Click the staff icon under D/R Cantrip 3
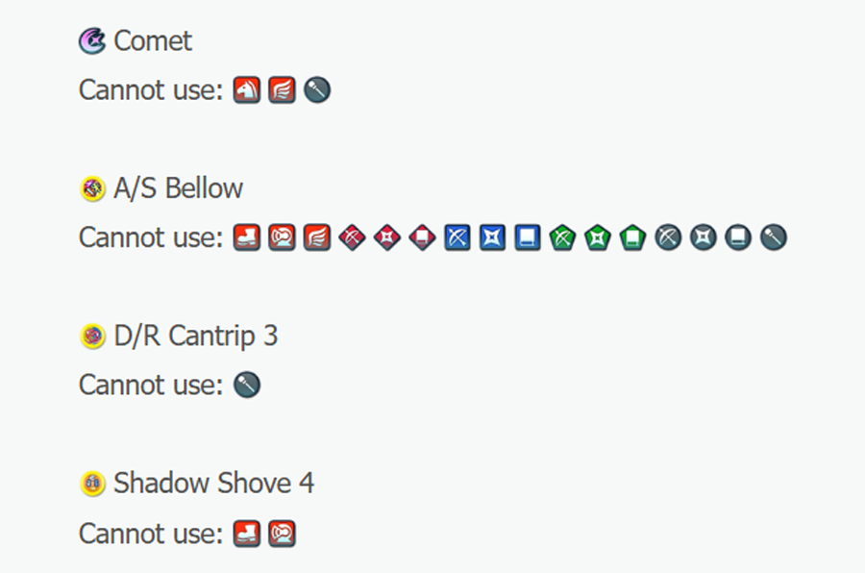This screenshot has height=573, width=865. tap(247, 386)
